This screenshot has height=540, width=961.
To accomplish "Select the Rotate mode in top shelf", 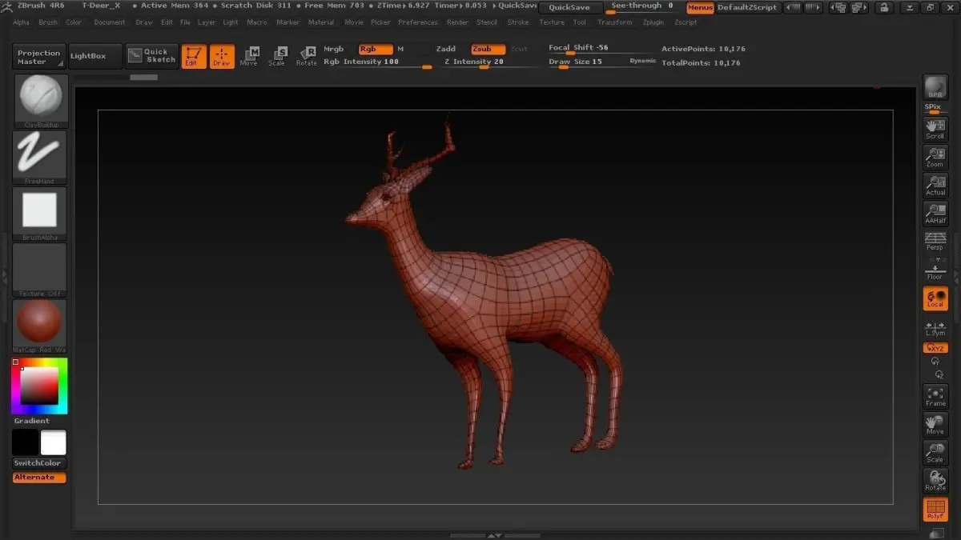I will [x=307, y=56].
